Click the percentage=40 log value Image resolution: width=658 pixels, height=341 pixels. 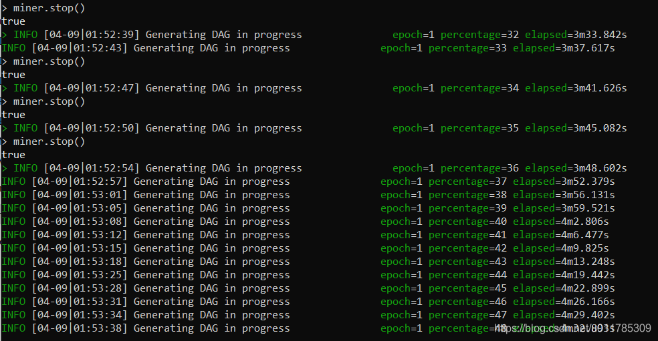467,222
